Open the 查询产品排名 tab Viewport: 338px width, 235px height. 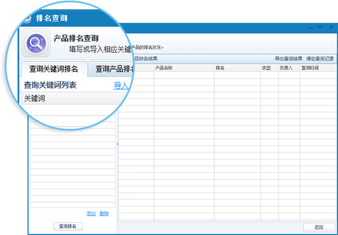112,69
